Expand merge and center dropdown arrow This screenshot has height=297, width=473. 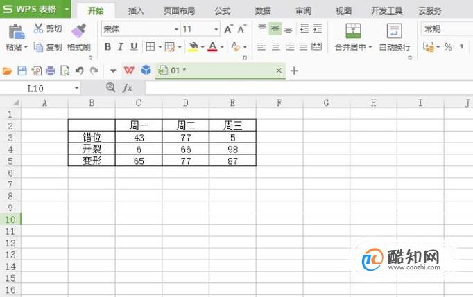[x=370, y=47]
